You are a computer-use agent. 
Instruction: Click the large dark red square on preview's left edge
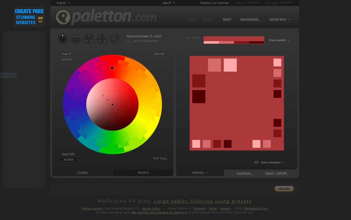pyautogui.click(x=199, y=81)
